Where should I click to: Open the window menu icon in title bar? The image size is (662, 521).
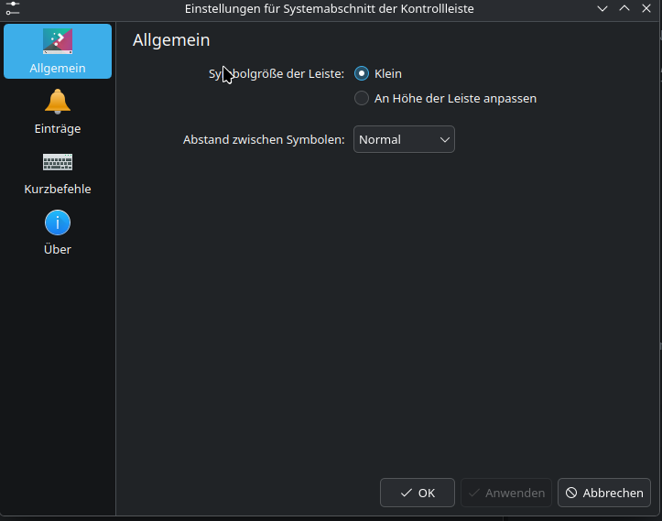pos(12,7)
